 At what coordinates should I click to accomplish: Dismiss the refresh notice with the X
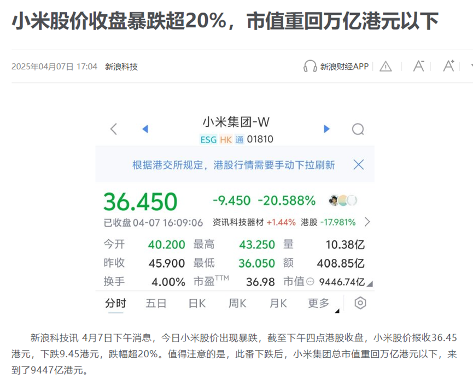359,164
